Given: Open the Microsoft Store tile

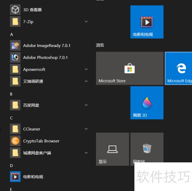Looking at the screenshot, I should pos(130,68).
